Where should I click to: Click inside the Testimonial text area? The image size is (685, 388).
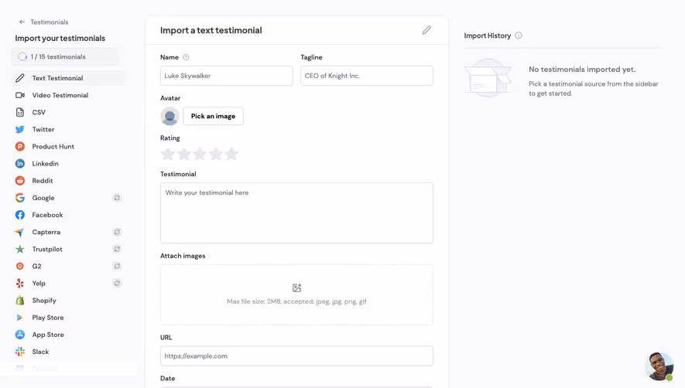click(296, 213)
